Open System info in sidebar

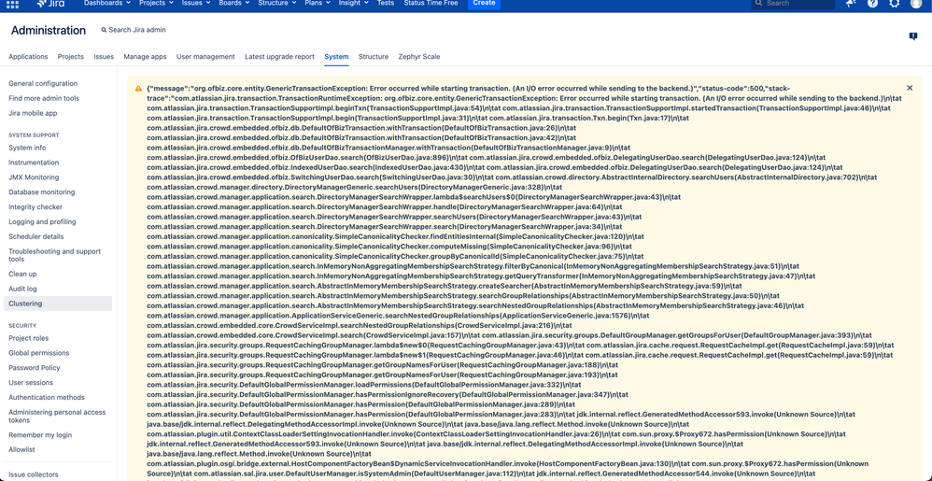pyautogui.click(x=27, y=148)
